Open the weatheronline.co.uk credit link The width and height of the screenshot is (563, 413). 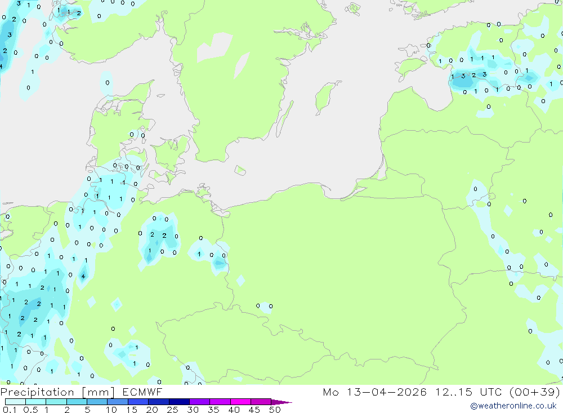pos(513,406)
